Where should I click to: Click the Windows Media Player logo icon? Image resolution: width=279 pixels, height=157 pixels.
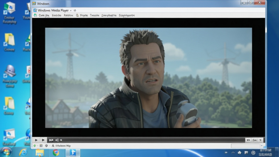pos(35,10)
